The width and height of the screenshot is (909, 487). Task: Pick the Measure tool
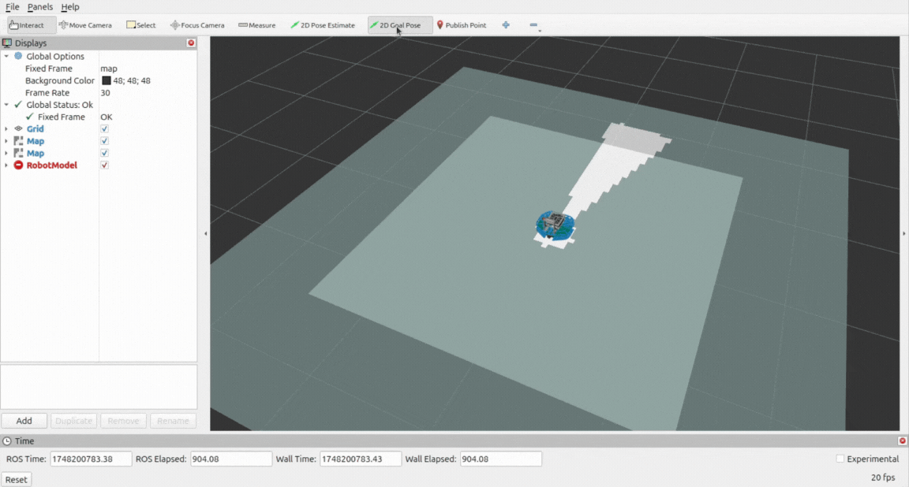pyautogui.click(x=256, y=25)
